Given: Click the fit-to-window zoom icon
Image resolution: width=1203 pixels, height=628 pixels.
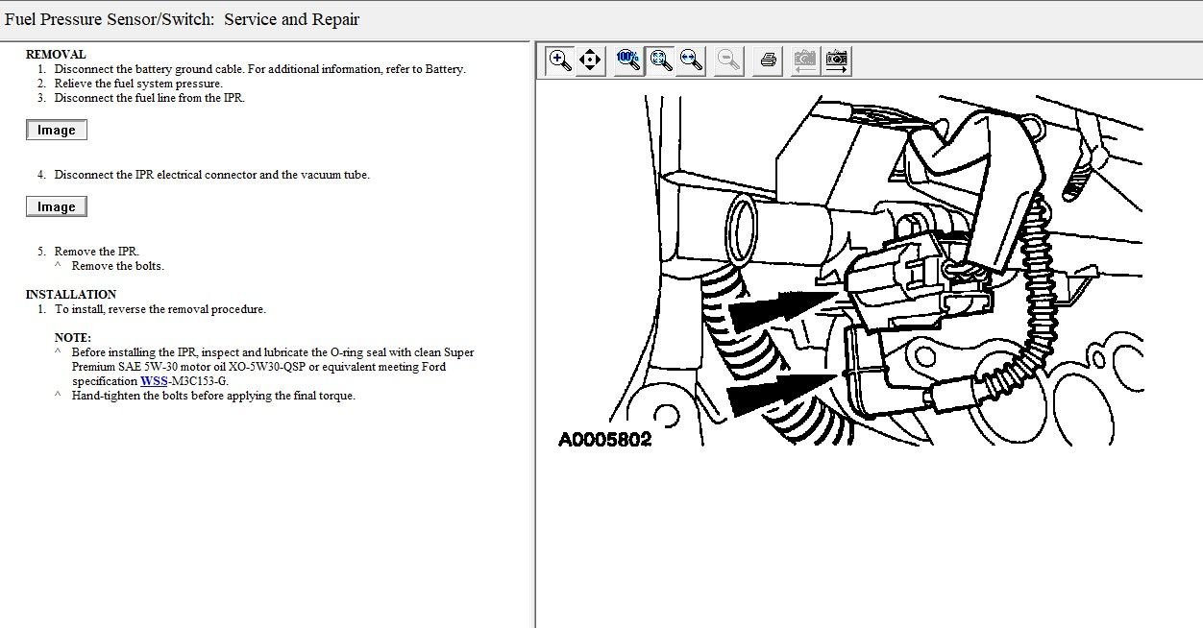Looking at the screenshot, I should tap(660, 60).
